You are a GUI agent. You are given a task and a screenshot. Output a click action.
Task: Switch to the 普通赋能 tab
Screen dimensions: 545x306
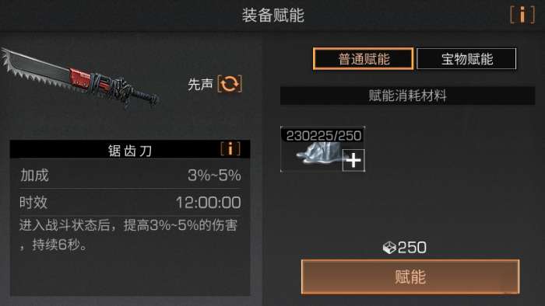[x=364, y=59]
